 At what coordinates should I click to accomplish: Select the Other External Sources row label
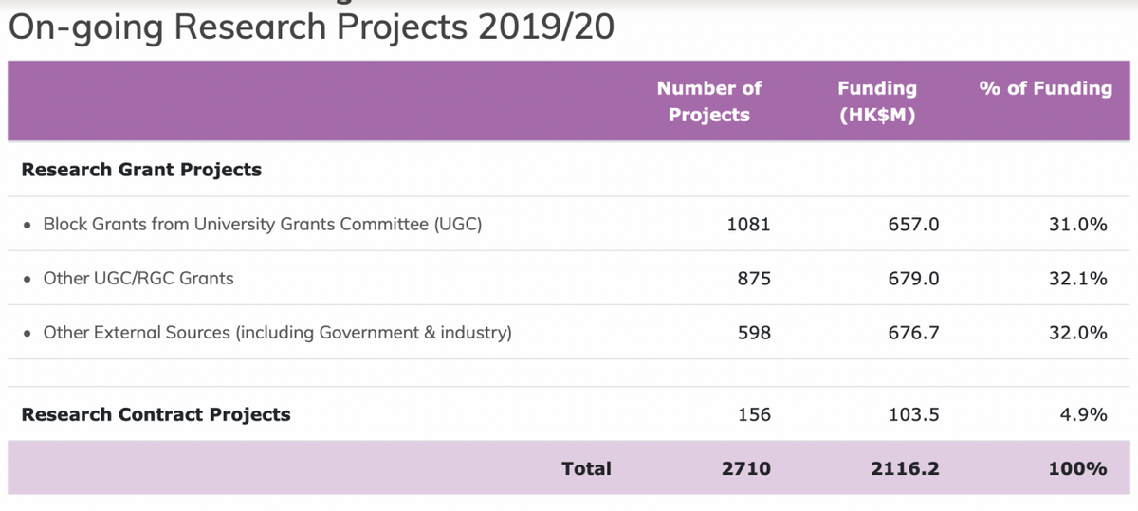click(x=277, y=333)
